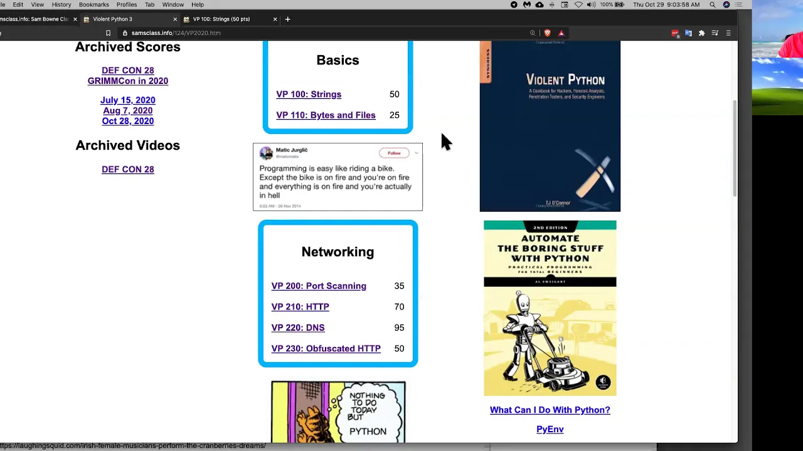Click the page vertical scrollbar thumb
803x451 pixels.
coord(735,148)
